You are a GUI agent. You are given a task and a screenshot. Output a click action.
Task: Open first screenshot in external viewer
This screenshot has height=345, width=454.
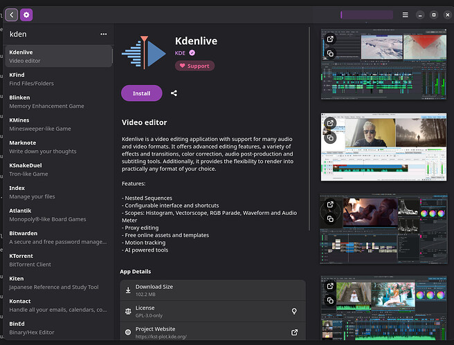[x=330, y=39]
